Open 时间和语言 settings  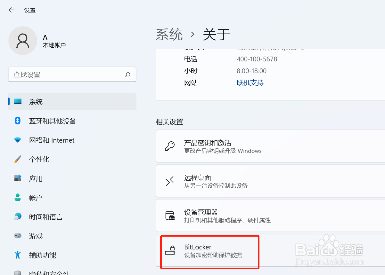click(x=72, y=217)
